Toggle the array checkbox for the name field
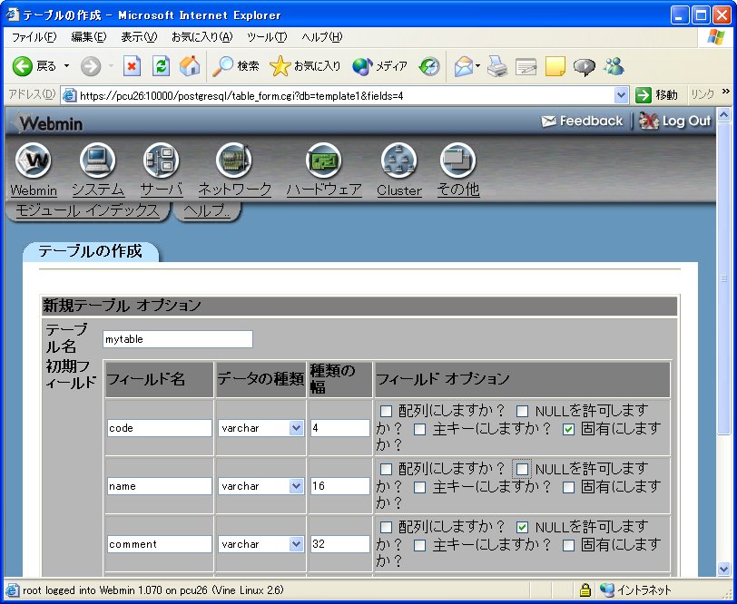This screenshot has width=737, height=604. point(386,469)
